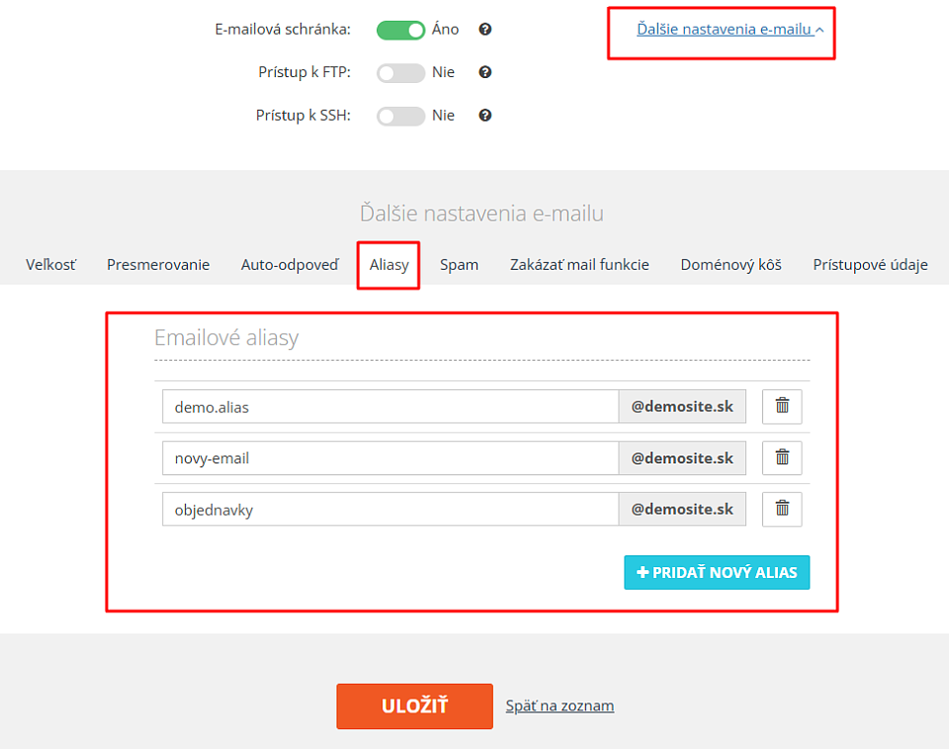Focus the novy-email input field

pos(390,458)
